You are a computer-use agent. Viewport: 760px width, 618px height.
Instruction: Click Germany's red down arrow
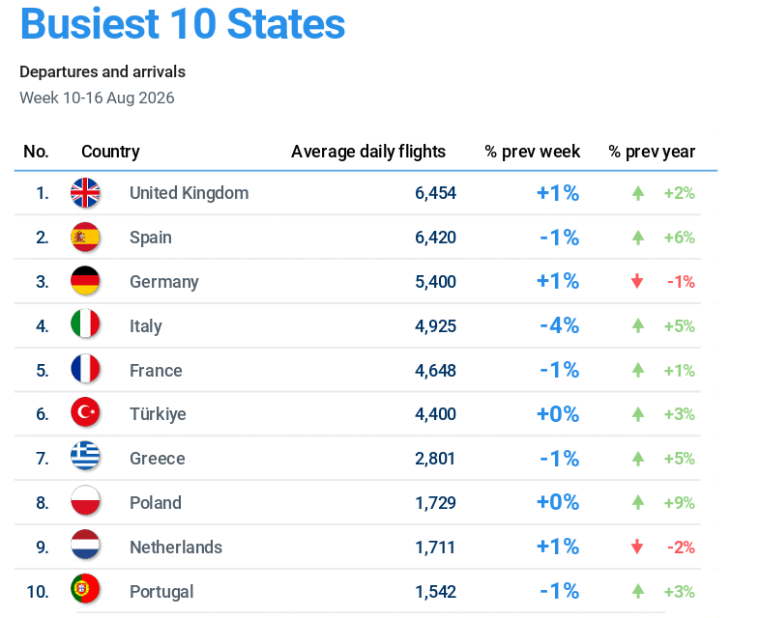pyautogui.click(x=637, y=281)
